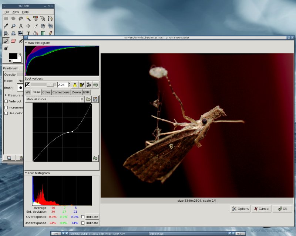
Task: Collapse the Raw histogram section
Action: point(26,43)
